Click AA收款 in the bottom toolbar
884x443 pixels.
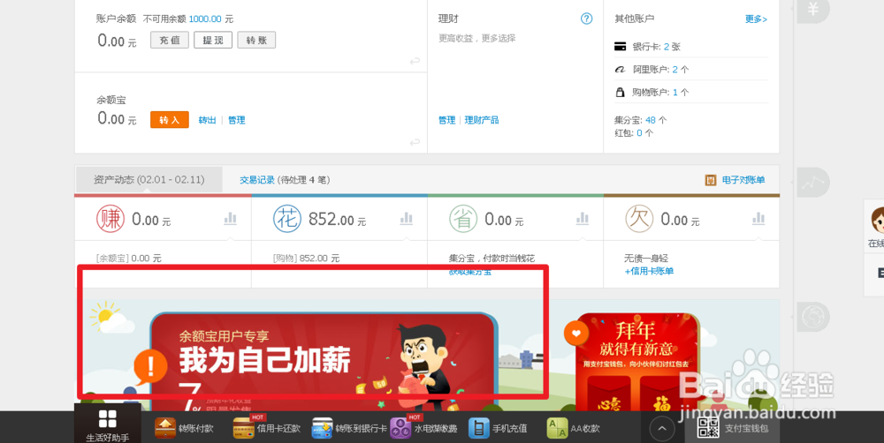574,428
